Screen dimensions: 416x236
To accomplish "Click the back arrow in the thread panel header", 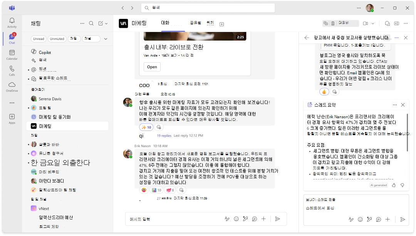I will [307, 38].
